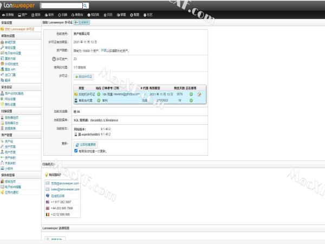The image size is (325, 244).
Task: Click in the Lansweeper search input field
Action: (62, 5)
